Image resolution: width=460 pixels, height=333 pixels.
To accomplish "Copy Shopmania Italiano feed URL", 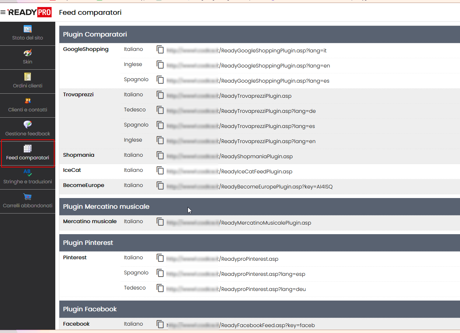I will (160, 156).
